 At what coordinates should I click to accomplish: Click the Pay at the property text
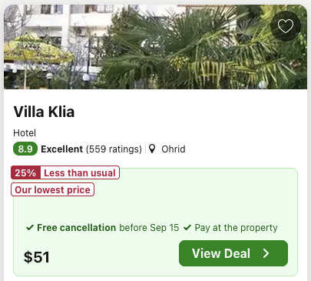[x=236, y=228]
